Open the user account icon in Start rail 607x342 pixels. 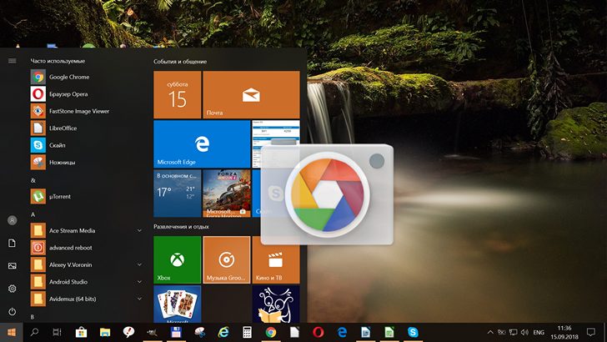click(12, 220)
